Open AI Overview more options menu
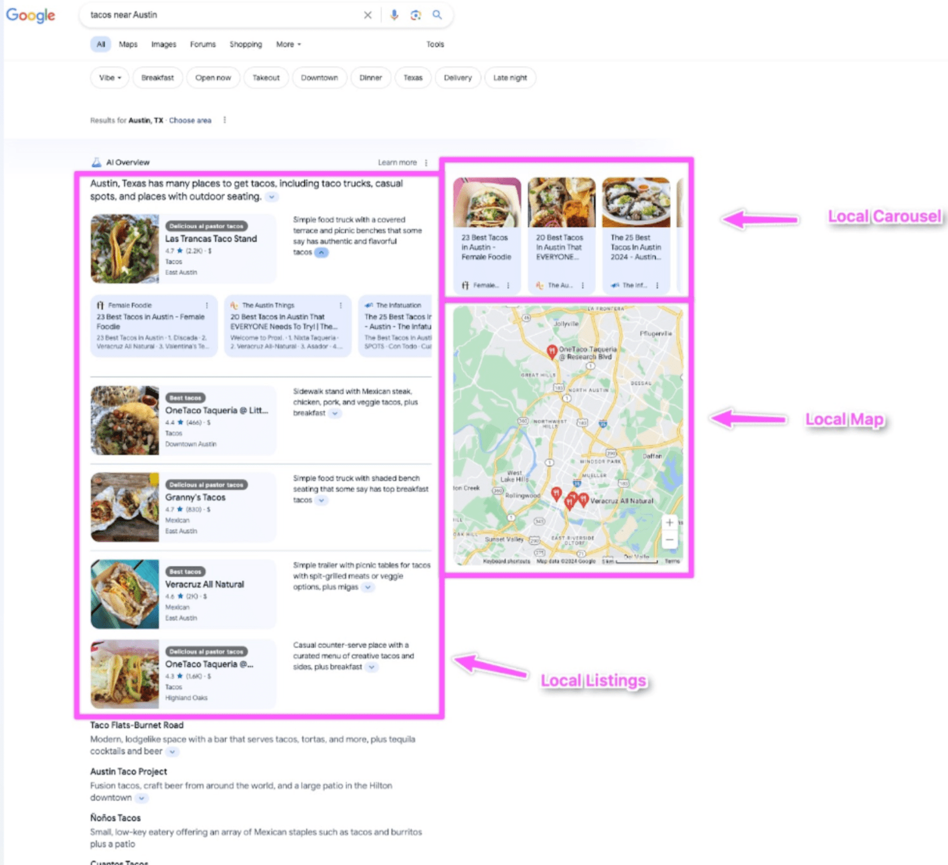This screenshot has width=948, height=865. tap(426, 162)
